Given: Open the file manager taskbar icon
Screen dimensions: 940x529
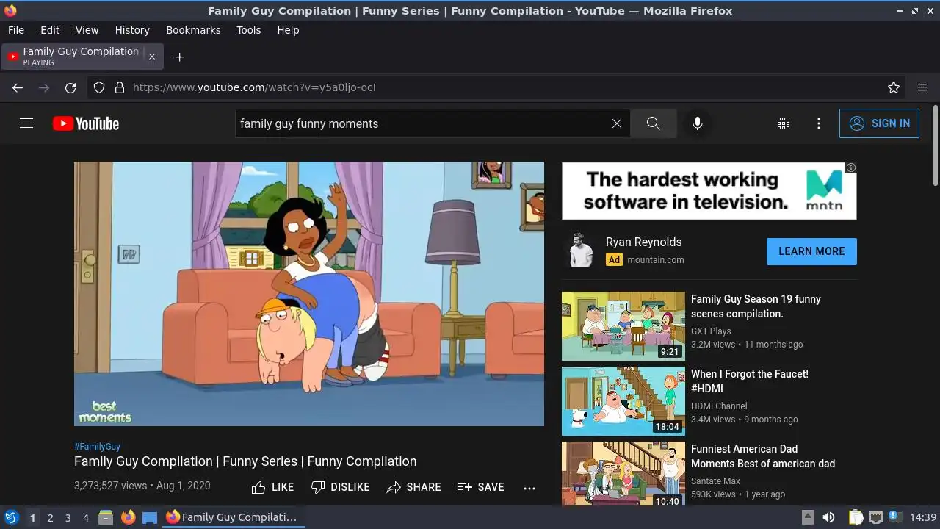Looking at the screenshot, I should (106, 517).
